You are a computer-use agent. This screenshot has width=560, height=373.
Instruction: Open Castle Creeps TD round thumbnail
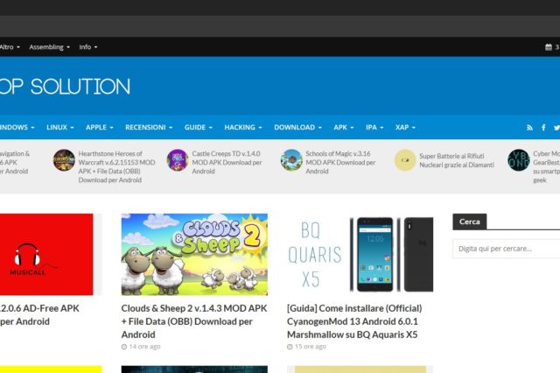pyautogui.click(x=178, y=160)
